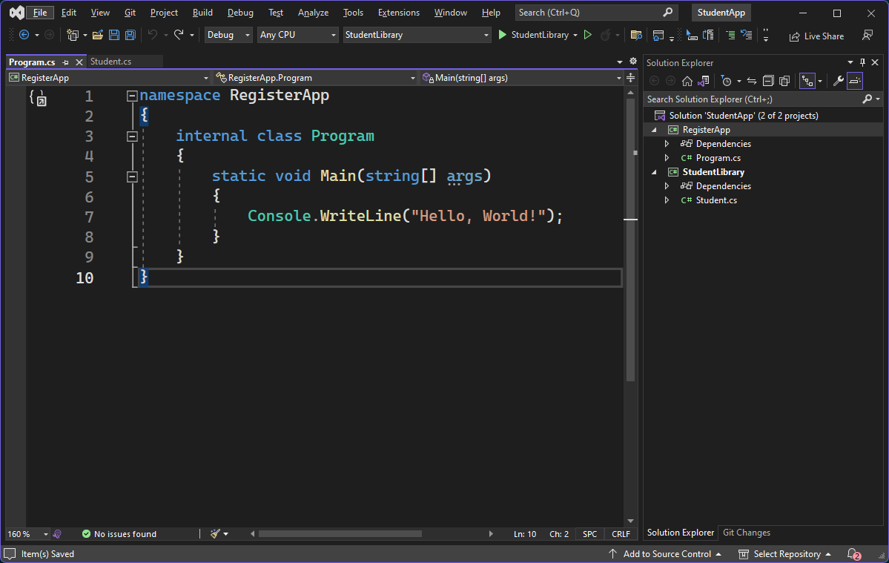Open the RegisterApp project navigation dropdown
This screenshot has width=889, height=563.
point(108,78)
